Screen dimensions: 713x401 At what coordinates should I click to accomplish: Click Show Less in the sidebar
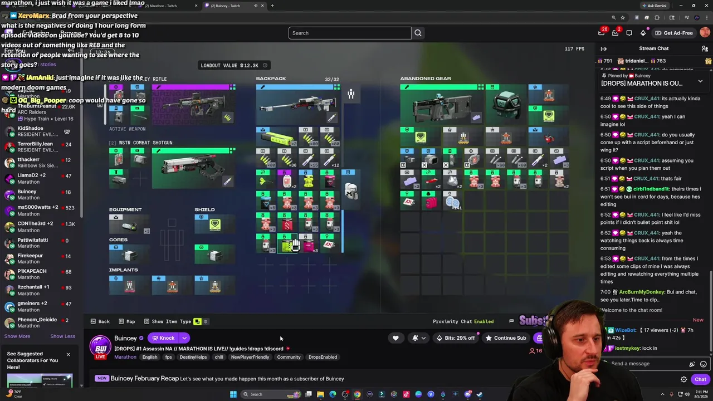[x=62, y=336]
